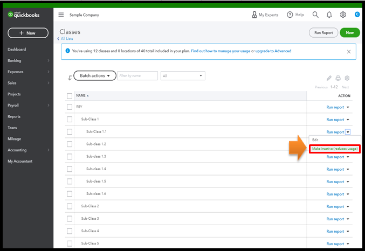Click the sidebar + New button
The height and width of the screenshot is (251, 365).
pos(28,33)
